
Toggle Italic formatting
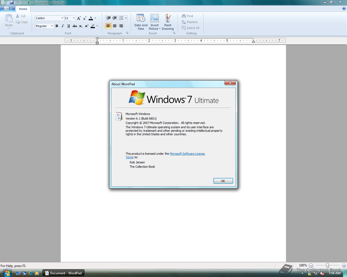coord(63,26)
